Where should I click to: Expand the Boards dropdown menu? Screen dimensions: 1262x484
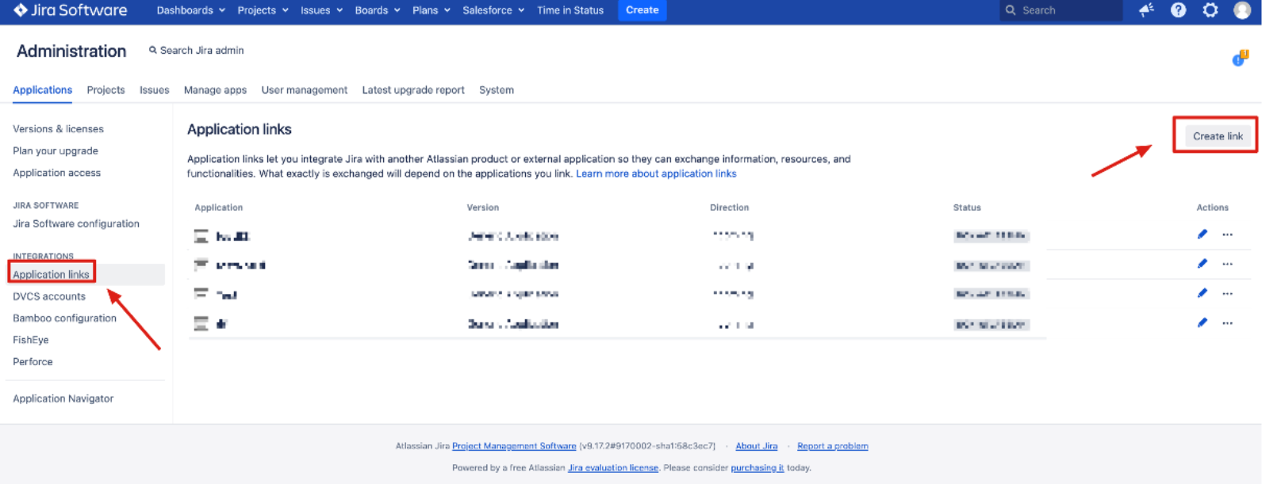point(378,10)
